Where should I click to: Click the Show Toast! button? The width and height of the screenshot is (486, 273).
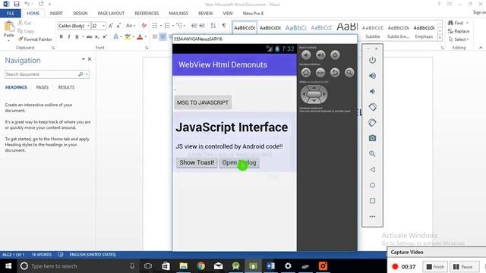click(197, 162)
